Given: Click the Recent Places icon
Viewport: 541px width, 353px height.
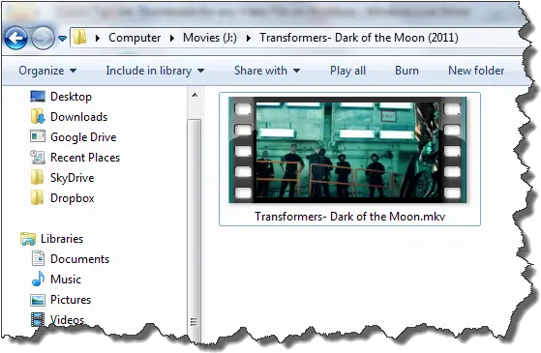Looking at the screenshot, I should pos(38,158).
